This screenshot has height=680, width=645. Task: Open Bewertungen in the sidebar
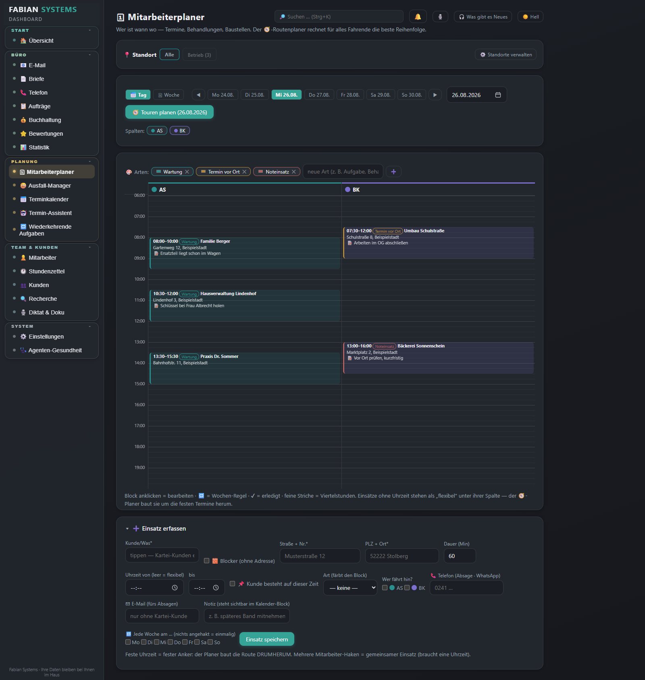(52, 134)
